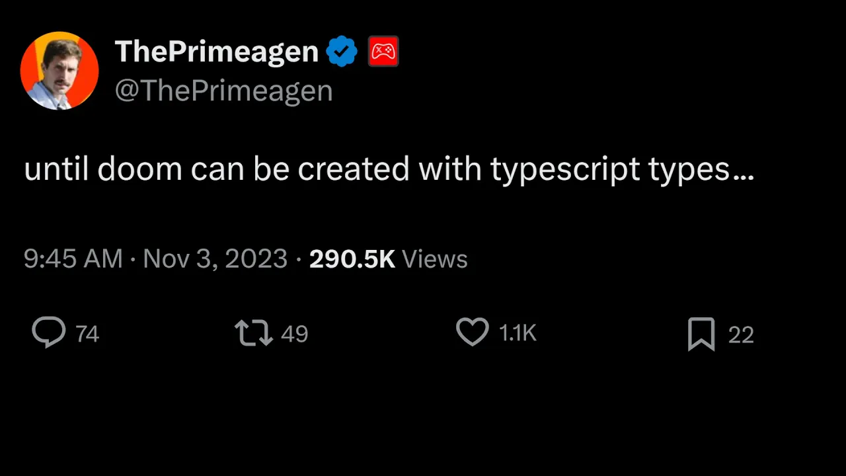Click the retweet arrows icon
Image resolution: width=846 pixels, height=476 pixels.
tap(254, 333)
